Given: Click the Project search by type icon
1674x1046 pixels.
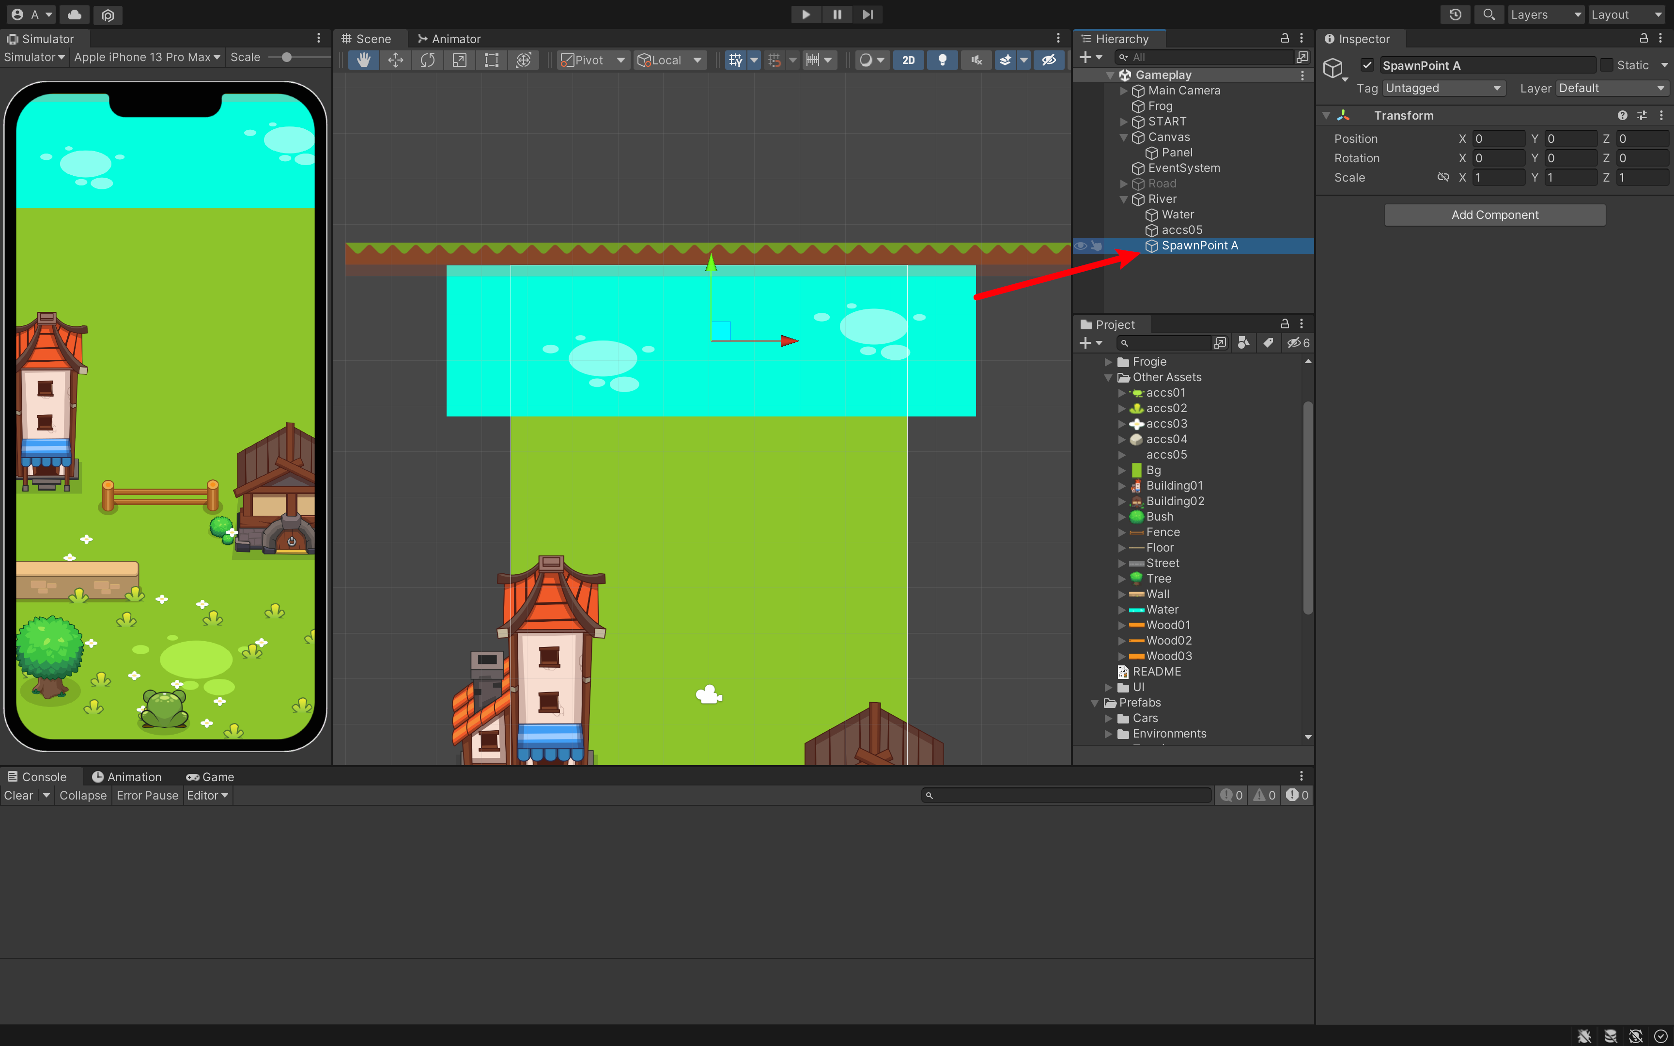Looking at the screenshot, I should [x=1243, y=342].
